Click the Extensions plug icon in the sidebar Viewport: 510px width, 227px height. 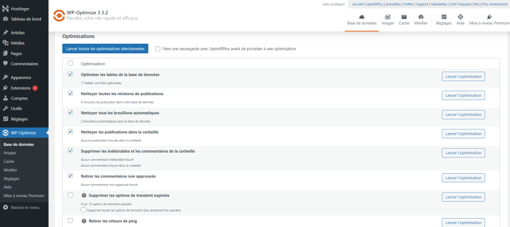(5, 88)
